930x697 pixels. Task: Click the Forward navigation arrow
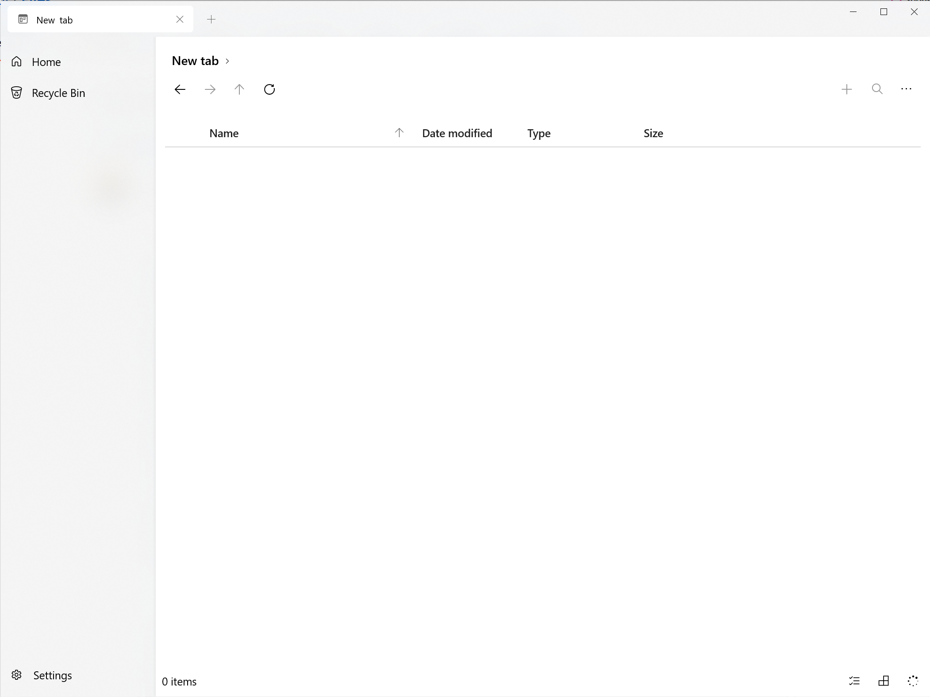point(210,89)
